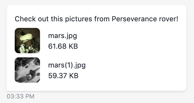Click the word Check in the message
This screenshot has height=103, width=194.
click(25, 19)
